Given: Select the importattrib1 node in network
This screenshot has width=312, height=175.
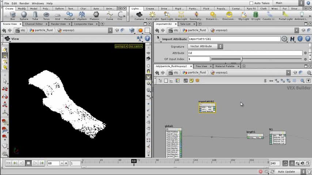Looking at the screenshot, I should (x=207, y=108).
